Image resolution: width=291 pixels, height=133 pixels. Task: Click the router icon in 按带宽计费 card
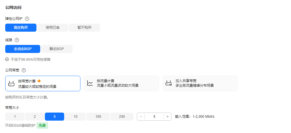(11, 83)
